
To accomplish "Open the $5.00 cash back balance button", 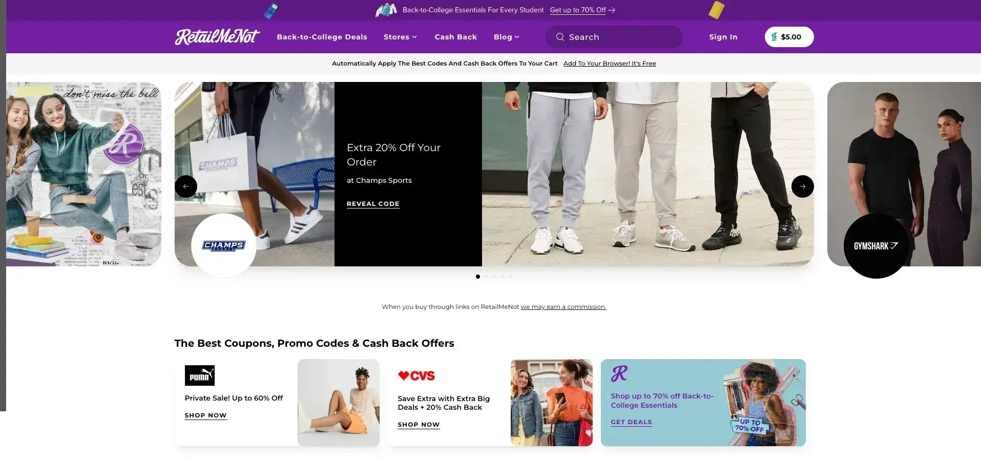I will pos(789,37).
